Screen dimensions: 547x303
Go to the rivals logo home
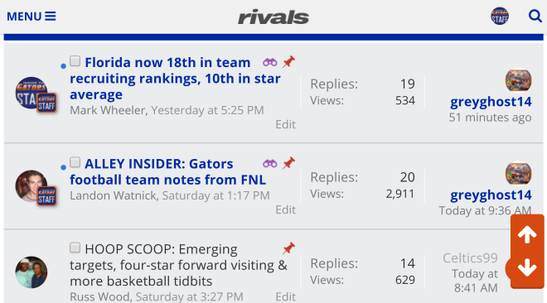(273, 17)
